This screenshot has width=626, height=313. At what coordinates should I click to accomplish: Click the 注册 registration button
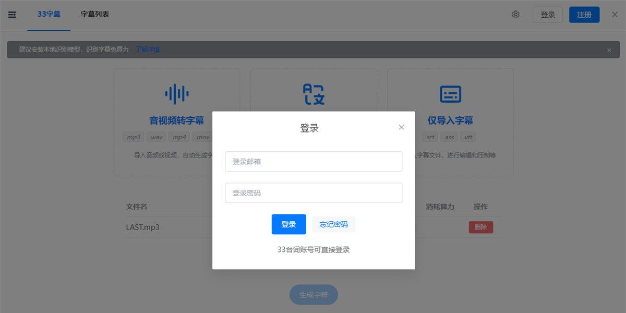click(x=584, y=15)
